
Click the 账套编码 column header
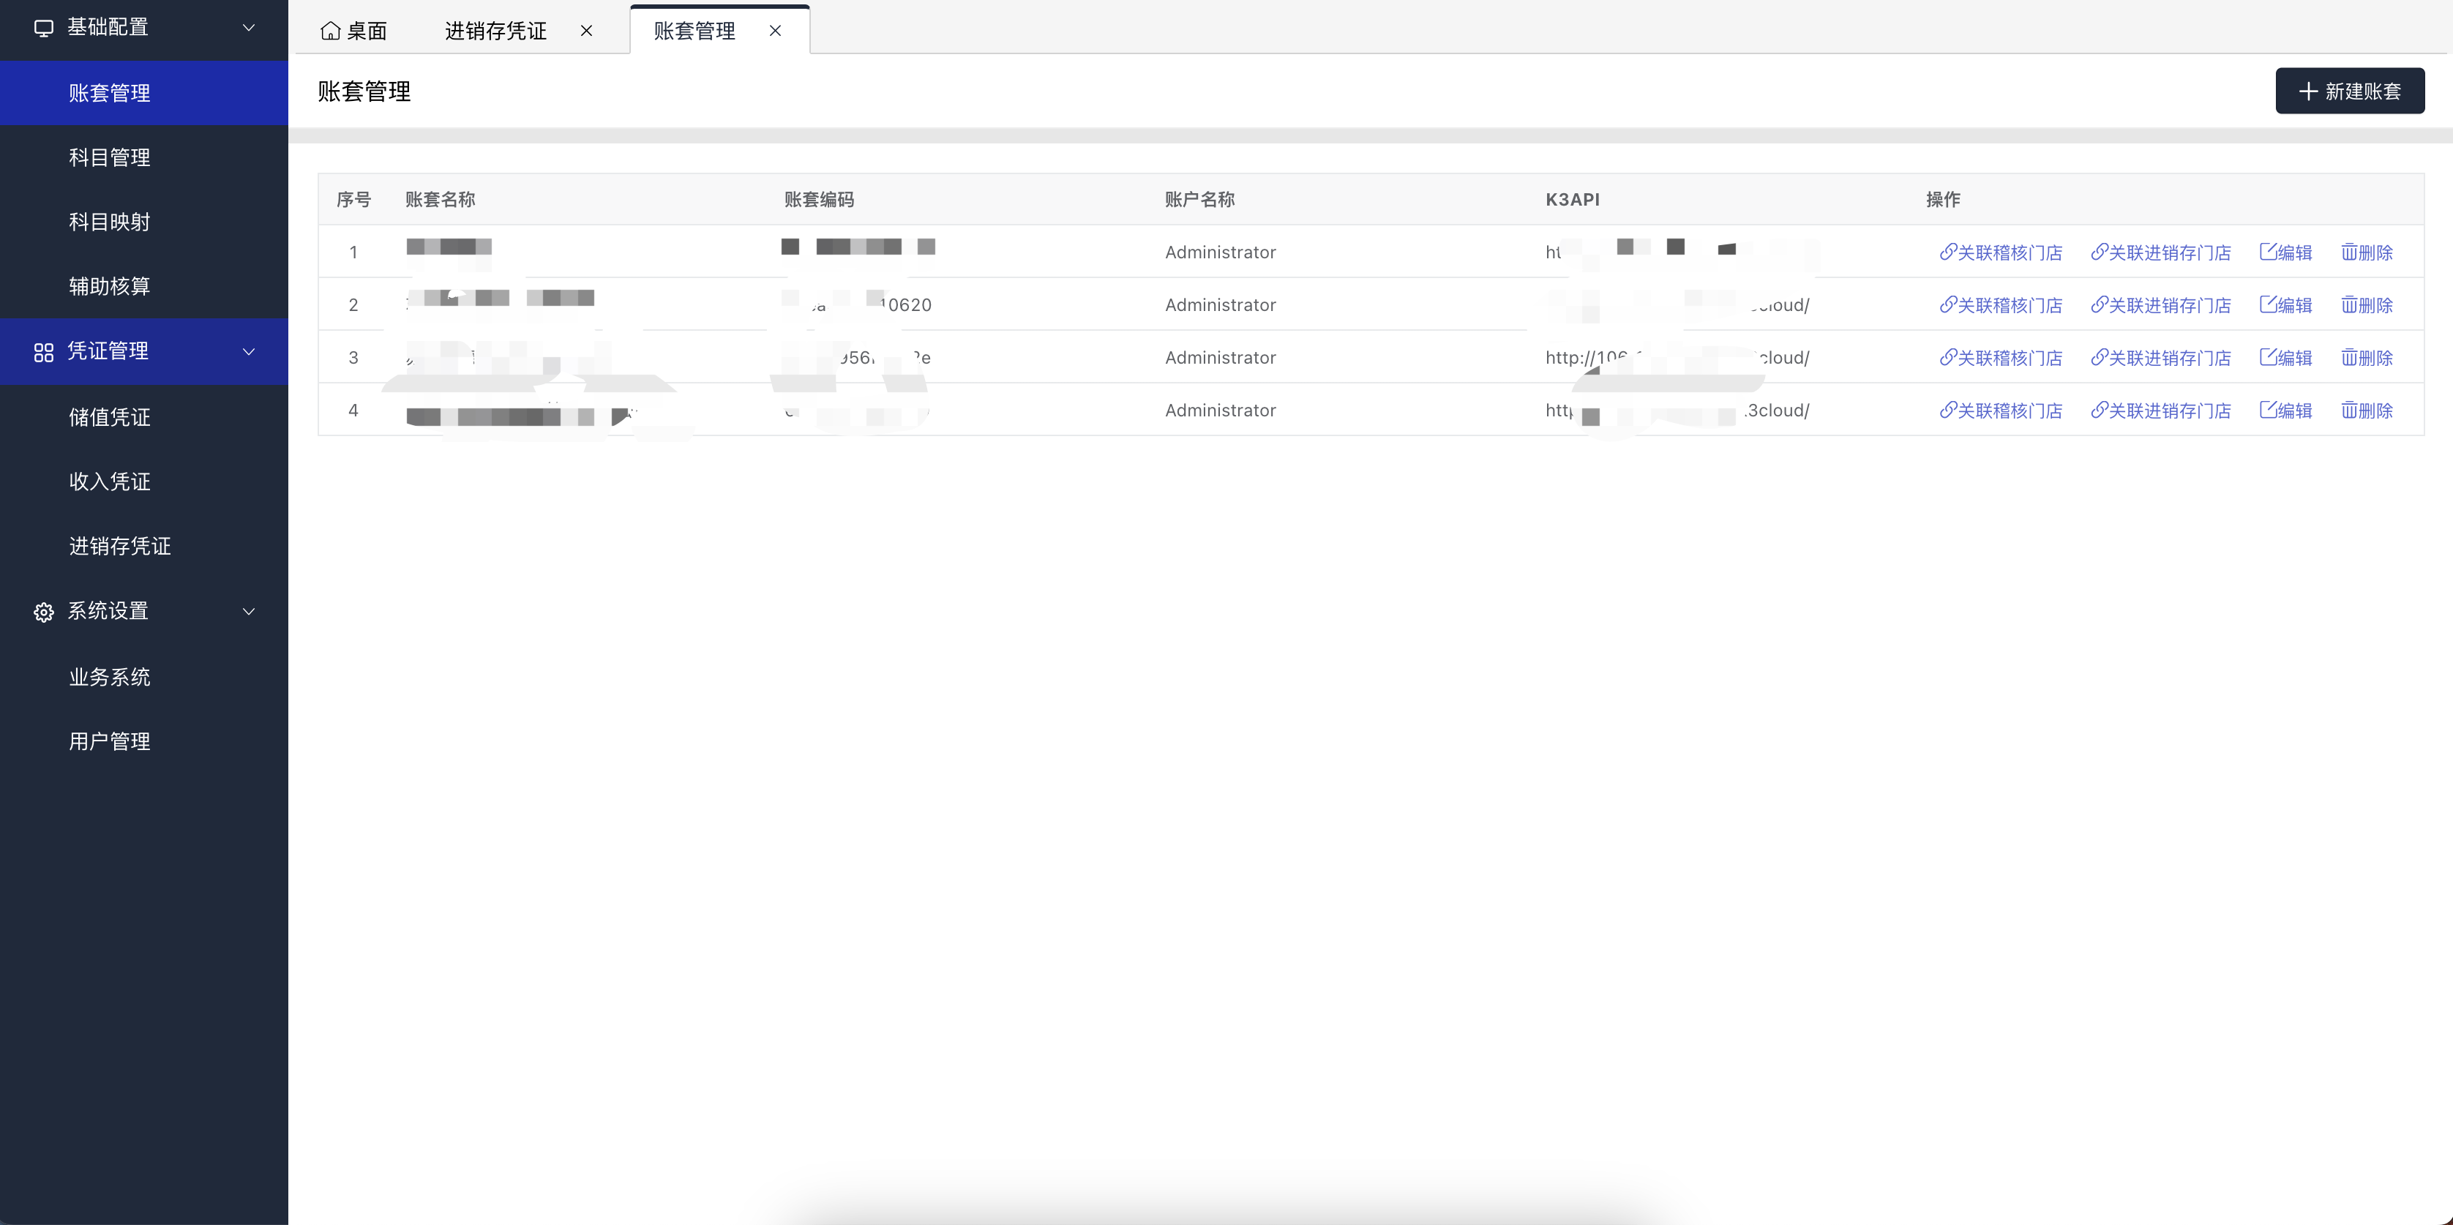pos(819,199)
